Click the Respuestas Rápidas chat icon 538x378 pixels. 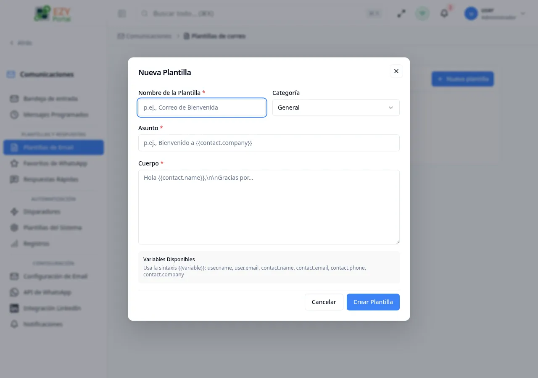point(14,179)
